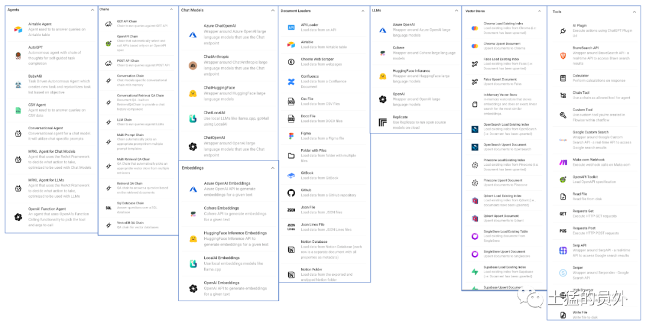Click the Airtable Agent icon in Agents panel
The height and width of the screenshot is (327, 649).
pyautogui.click(x=18, y=30)
